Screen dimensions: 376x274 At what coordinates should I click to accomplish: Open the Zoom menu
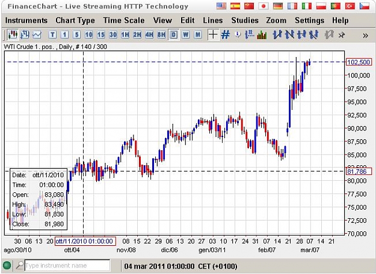[x=276, y=20]
